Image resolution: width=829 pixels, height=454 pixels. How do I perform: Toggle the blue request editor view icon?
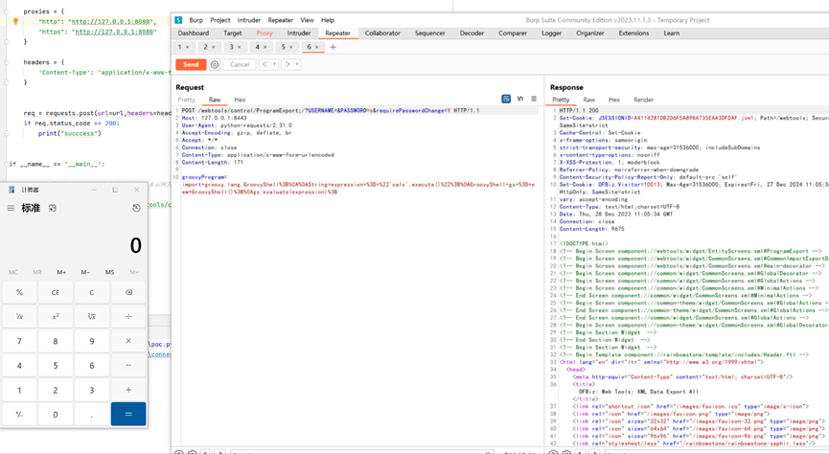click(506, 99)
